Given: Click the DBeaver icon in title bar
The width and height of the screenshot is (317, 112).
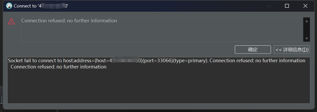Looking at the screenshot, I should pyautogui.click(x=9, y=6).
